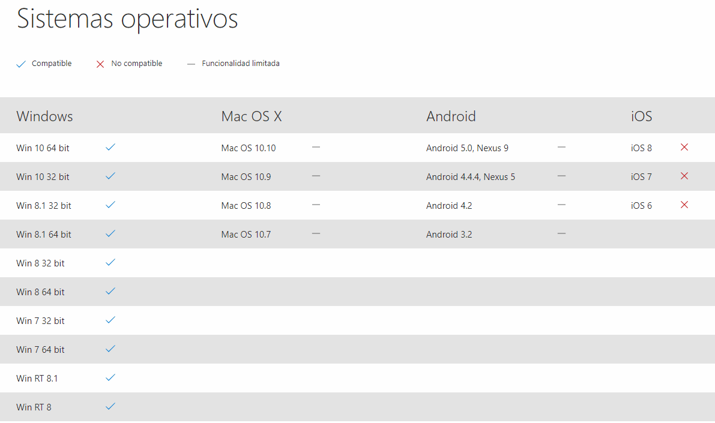Click the Mac OS X column header
Image resolution: width=715 pixels, height=423 pixels.
[x=252, y=116]
